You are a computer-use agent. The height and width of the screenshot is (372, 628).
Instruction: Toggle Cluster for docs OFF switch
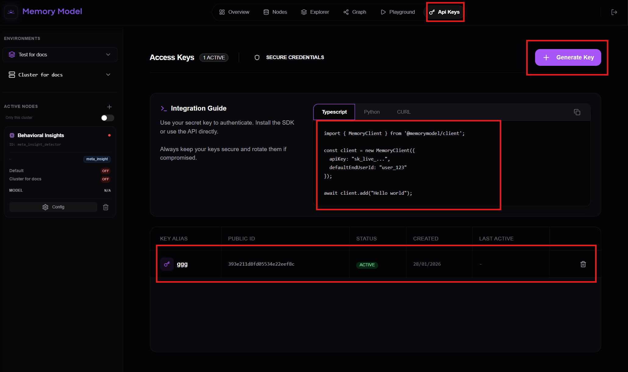tap(105, 179)
